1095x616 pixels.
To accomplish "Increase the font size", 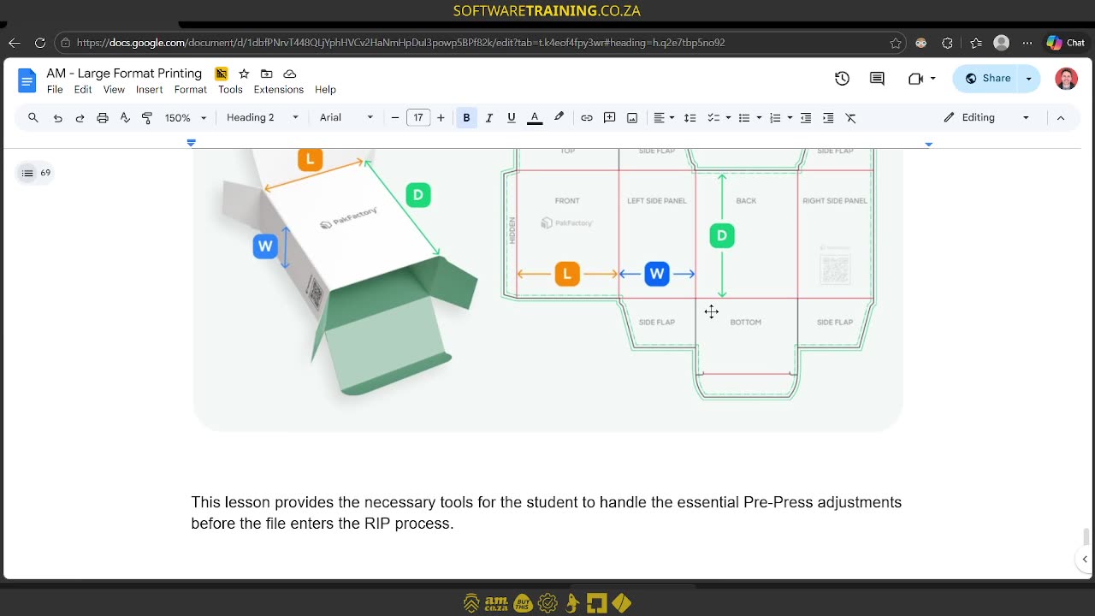I will click(x=441, y=117).
